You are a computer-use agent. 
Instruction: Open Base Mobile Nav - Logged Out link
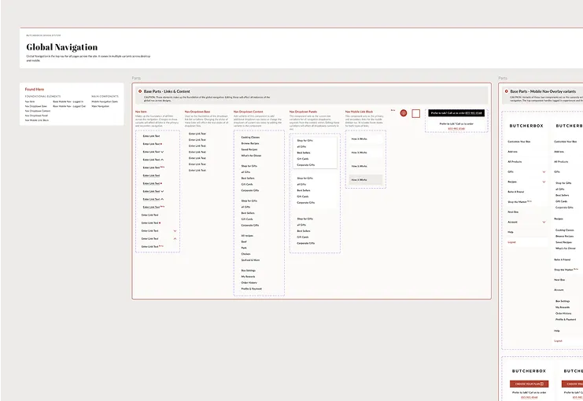click(69, 106)
